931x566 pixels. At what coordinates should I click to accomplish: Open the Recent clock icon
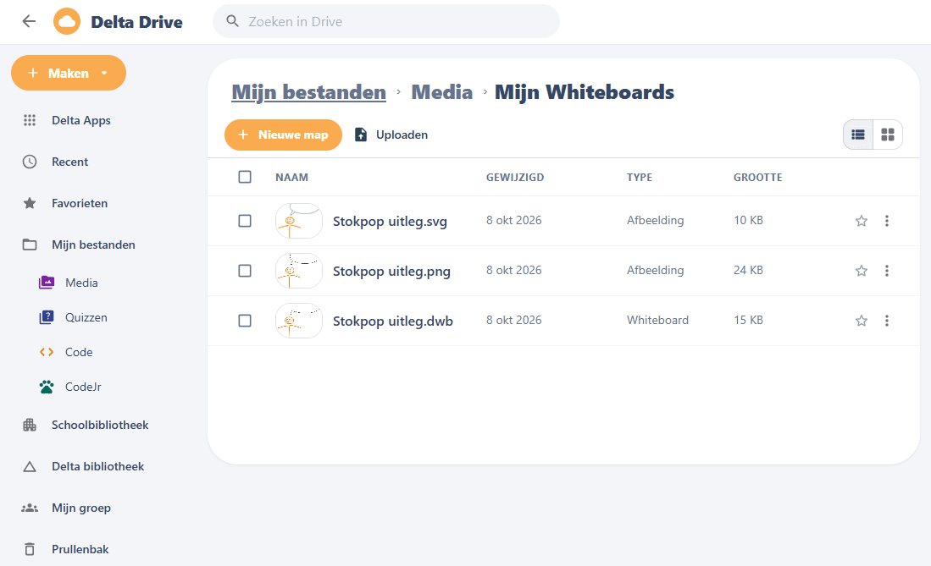click(x=30, y=162)
